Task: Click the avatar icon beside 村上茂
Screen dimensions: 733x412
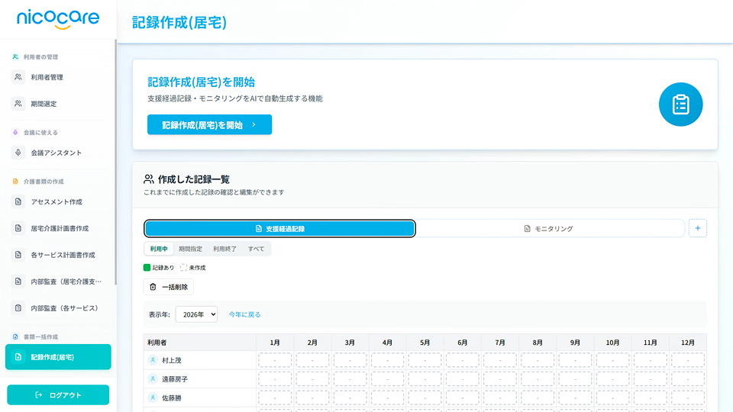Action: point(153,360)
